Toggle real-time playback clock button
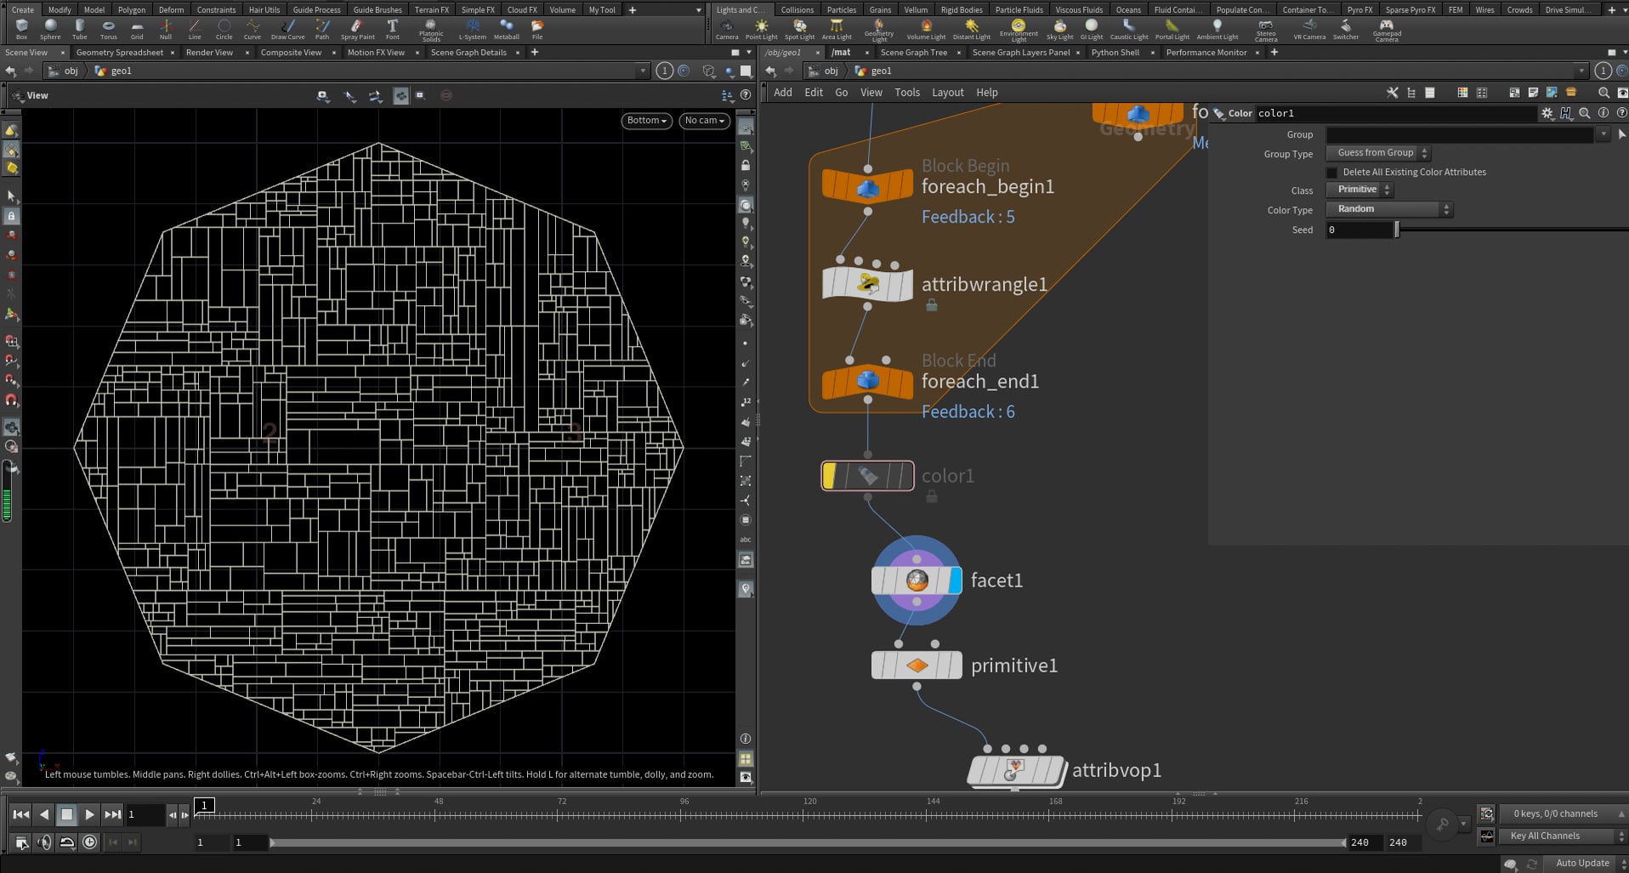This screenshot has width=1629, height=873. tap(89, 842)
